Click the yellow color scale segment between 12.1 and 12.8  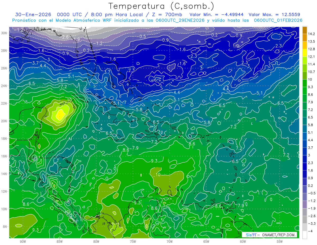tap(305, 53)
